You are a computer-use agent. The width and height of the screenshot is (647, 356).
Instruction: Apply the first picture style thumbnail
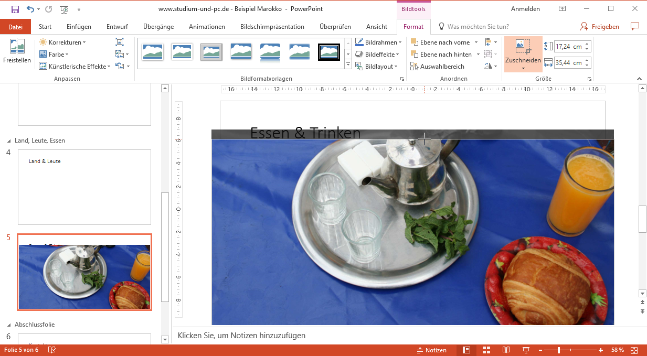point(153,51)
